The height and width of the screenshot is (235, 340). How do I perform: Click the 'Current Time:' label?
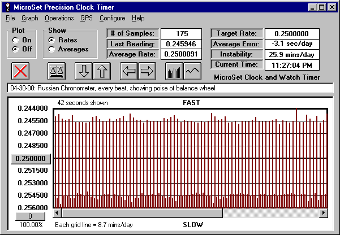click(236, 64)
